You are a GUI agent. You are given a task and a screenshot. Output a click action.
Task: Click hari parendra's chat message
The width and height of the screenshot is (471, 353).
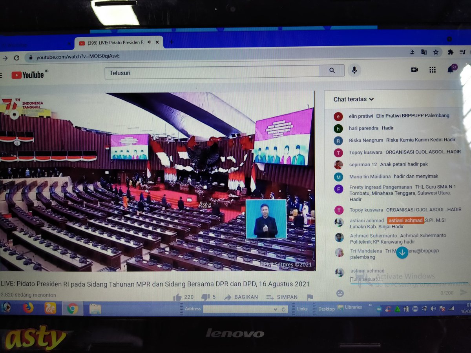point(387,128)
